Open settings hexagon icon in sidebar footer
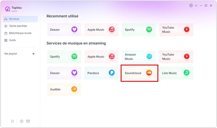 (22, 121)
